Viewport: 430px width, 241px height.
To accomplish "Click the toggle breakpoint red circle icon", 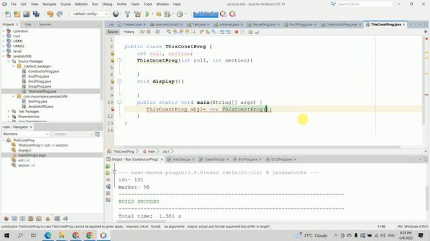I will click(236, 32).
